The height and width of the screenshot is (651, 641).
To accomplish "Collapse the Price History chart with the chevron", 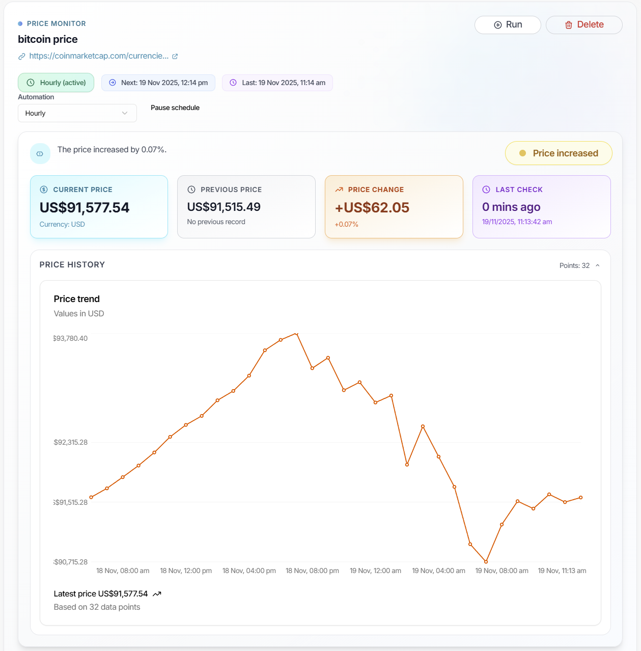I will tap(598, 265).
